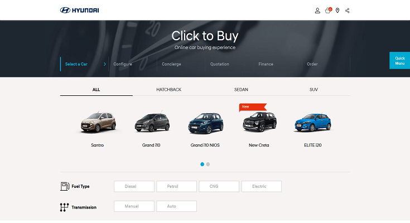Enable the Electric fuel filter
The width and height of the screenshot is (410, 223).
[x=261, y=186]
